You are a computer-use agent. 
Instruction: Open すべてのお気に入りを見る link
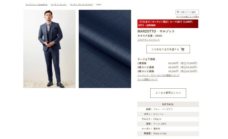[x=188, y=17]
